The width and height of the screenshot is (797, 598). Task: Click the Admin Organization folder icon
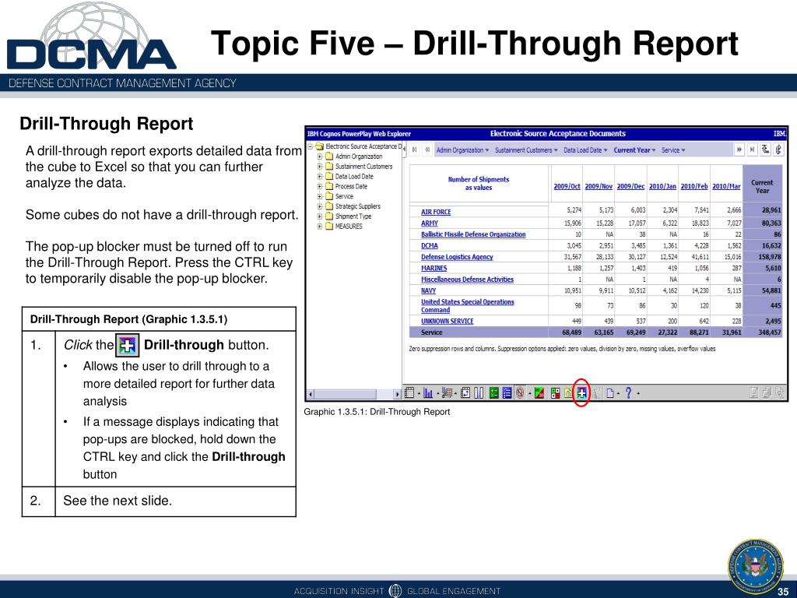coord(329,157)
